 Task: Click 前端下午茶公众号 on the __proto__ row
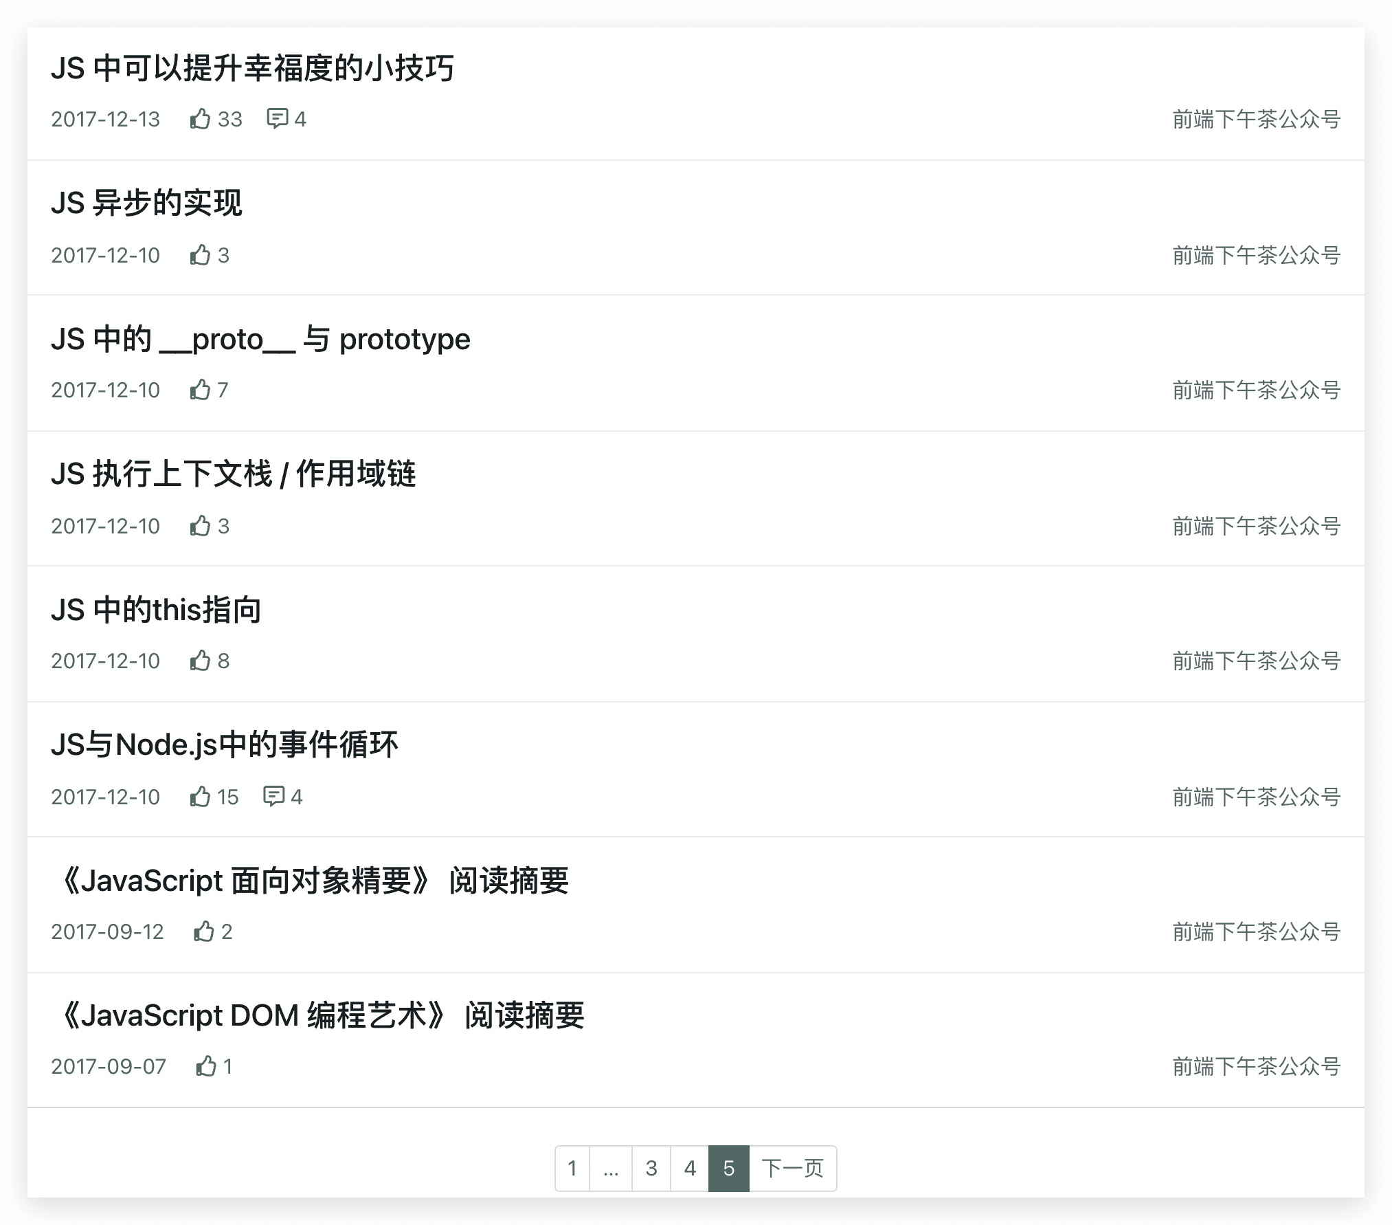coord(1257,390)
